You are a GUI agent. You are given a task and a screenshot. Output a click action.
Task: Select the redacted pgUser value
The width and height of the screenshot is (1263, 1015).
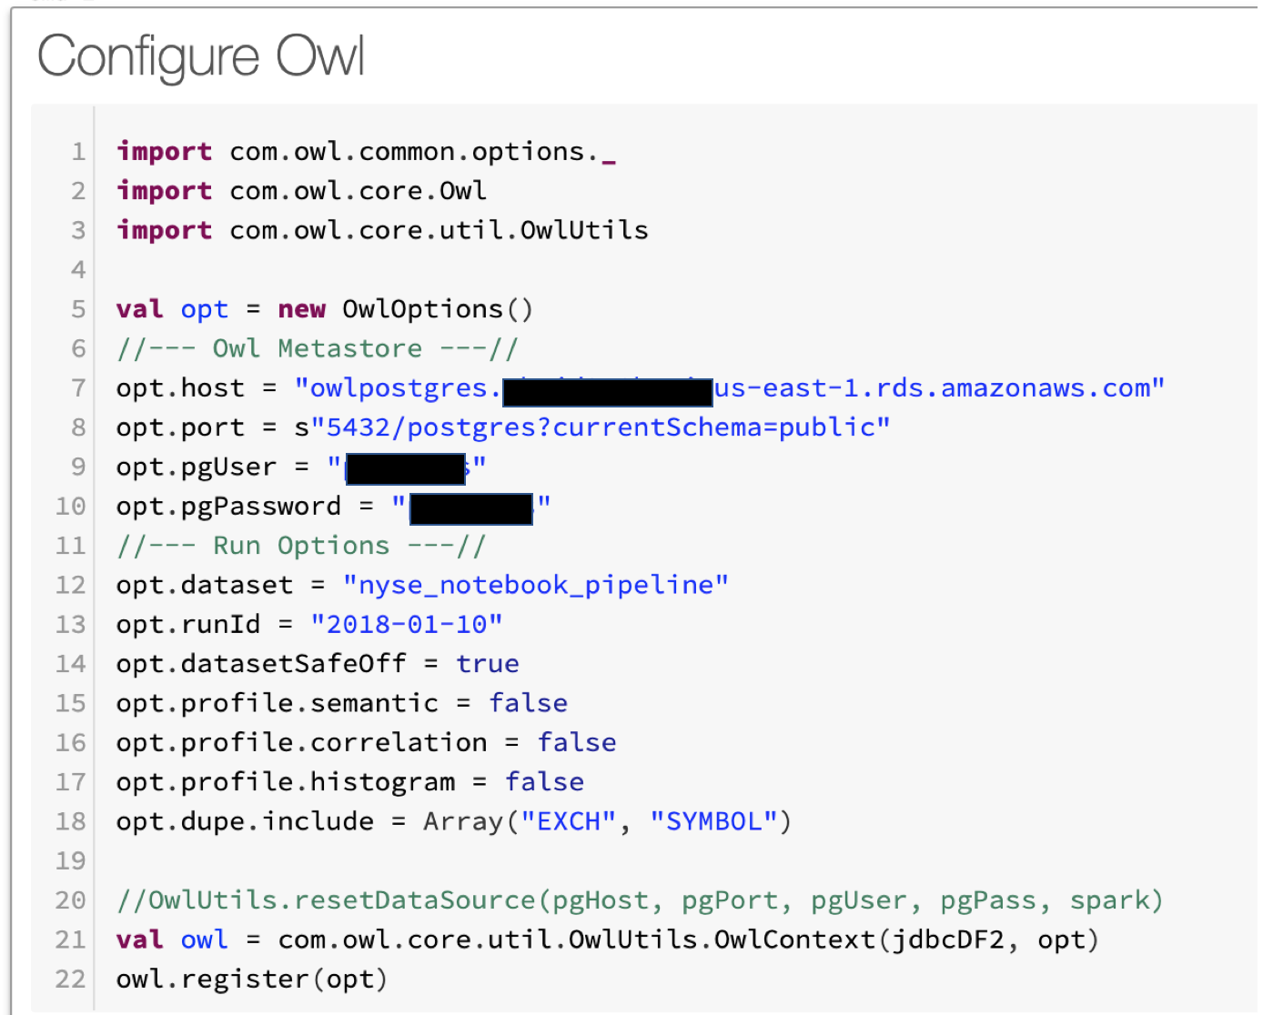click(x=406, y=468)
